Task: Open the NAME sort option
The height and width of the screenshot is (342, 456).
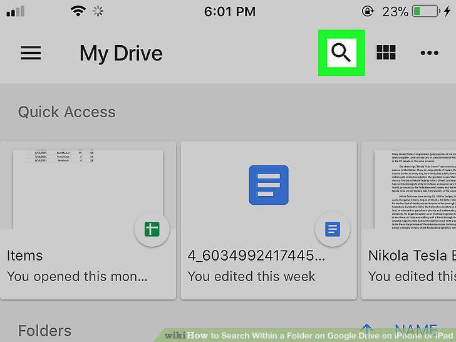Action: coord(416,329)
